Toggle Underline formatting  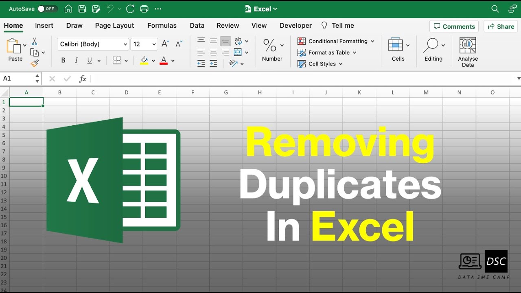[x=90, y=60]
